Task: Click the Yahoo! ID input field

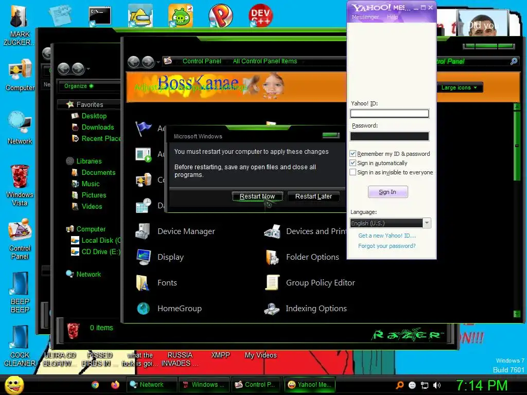Action: pos(390,114)
